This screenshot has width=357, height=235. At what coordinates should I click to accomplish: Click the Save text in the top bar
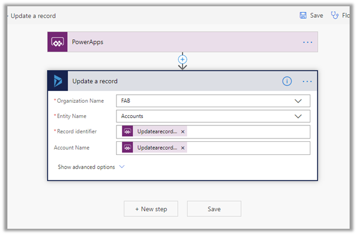[x=317, y=15]
